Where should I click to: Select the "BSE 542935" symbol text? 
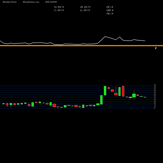[51, 2]
